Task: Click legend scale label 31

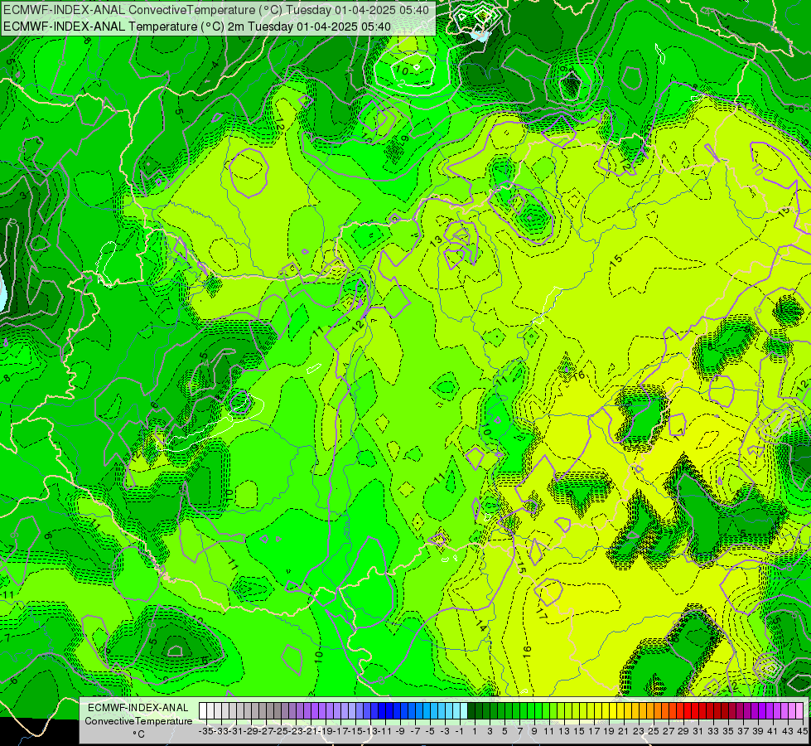Action: [698, 731]
